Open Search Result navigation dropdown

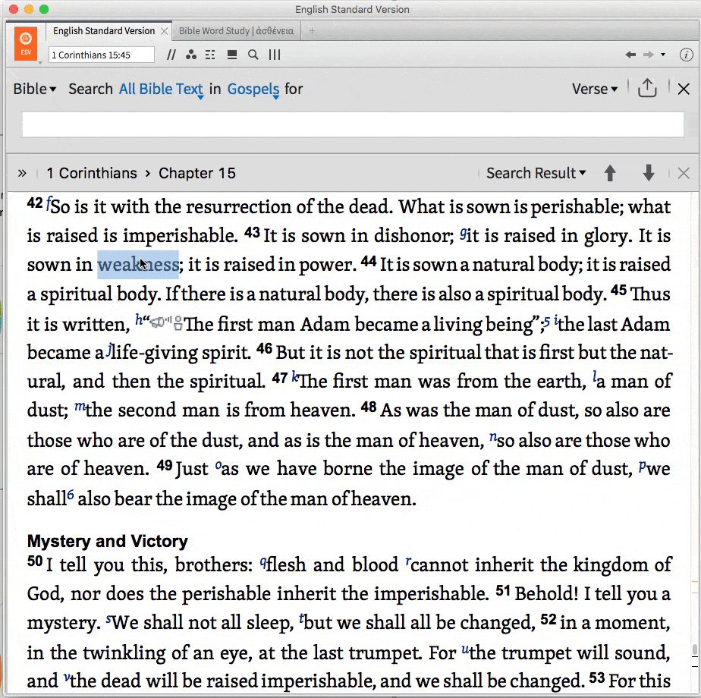pyautogui.click(x=536, y=173)
